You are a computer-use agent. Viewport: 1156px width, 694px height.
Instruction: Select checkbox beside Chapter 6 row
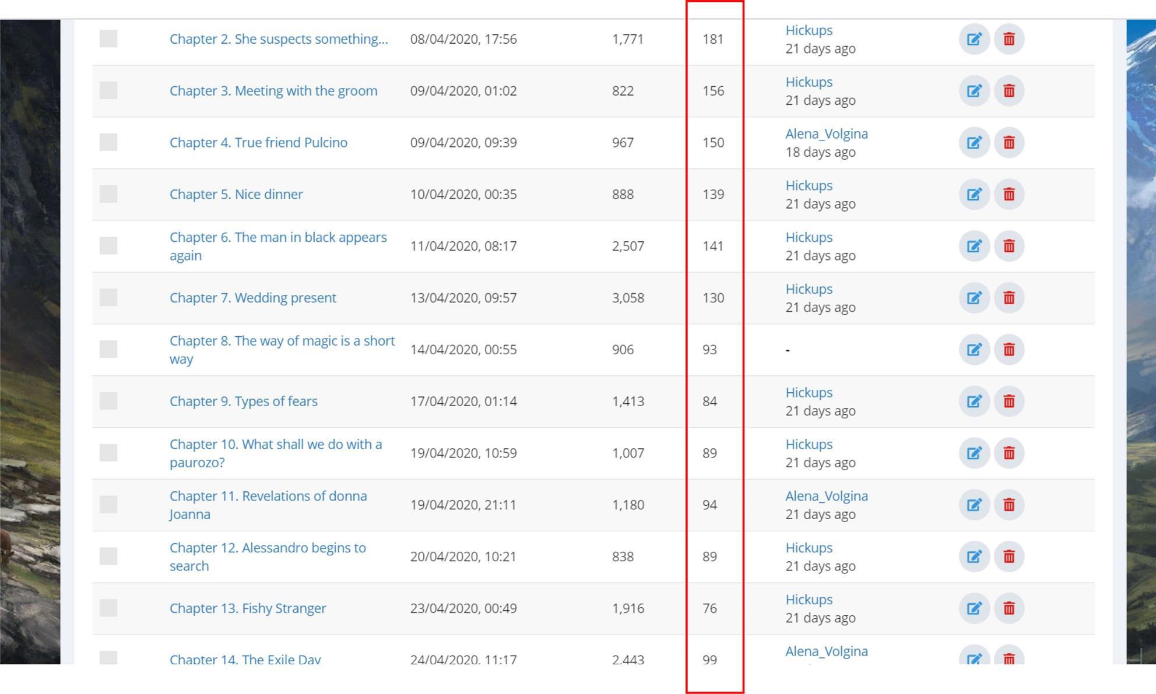coord(108,246)
